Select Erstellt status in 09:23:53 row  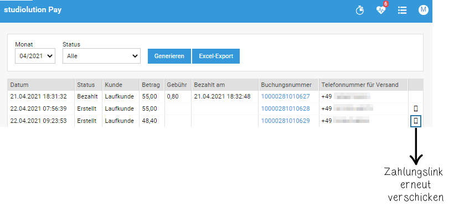click(86, 121)
